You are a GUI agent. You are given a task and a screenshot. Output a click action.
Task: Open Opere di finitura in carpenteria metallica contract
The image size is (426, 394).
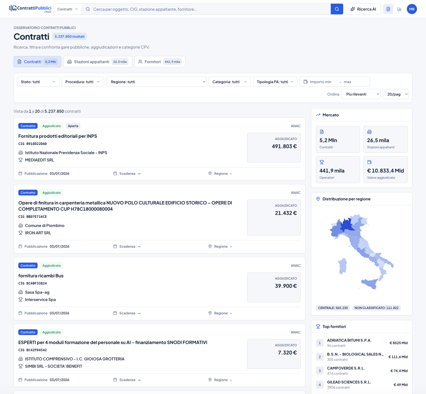(125, 206)
